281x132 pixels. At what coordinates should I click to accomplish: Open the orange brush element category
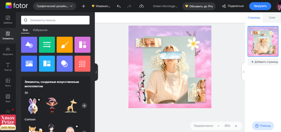[x=65, y=44]
